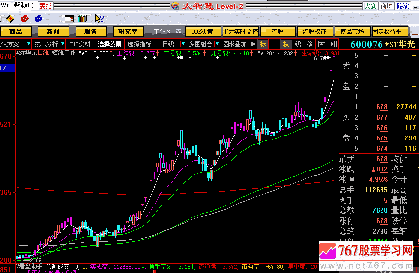Click 图形叠加 overlay chart button
Screen dimensions: 419x273
click(235, 44)
